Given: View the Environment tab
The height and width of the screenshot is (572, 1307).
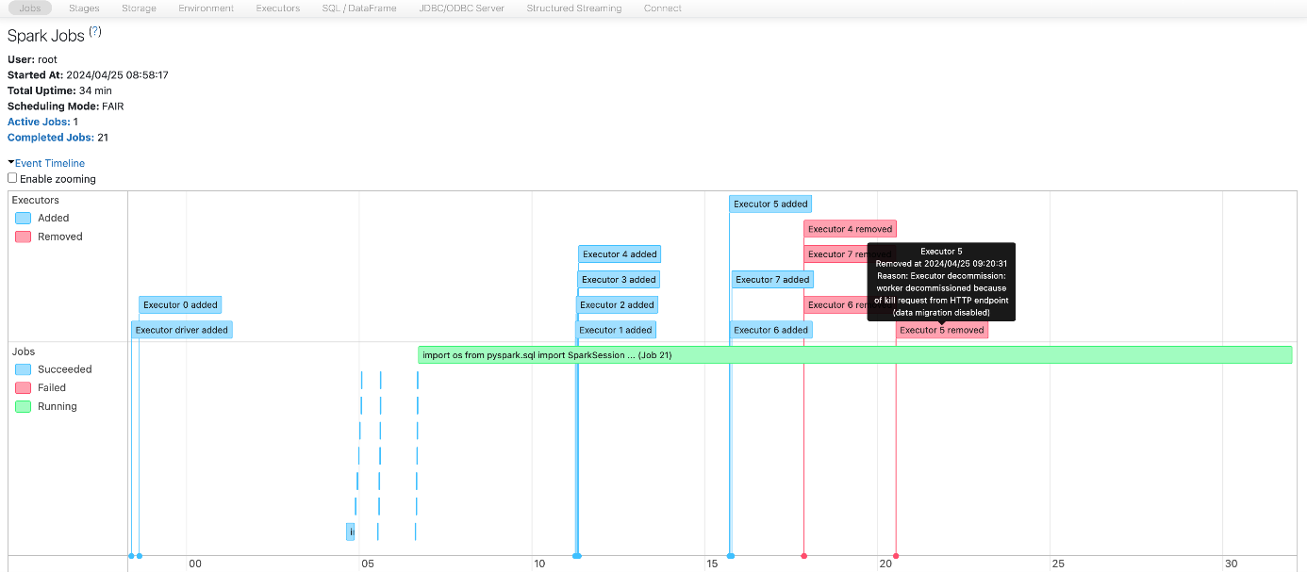Looking at the screenshot, I should coord(205,8).
